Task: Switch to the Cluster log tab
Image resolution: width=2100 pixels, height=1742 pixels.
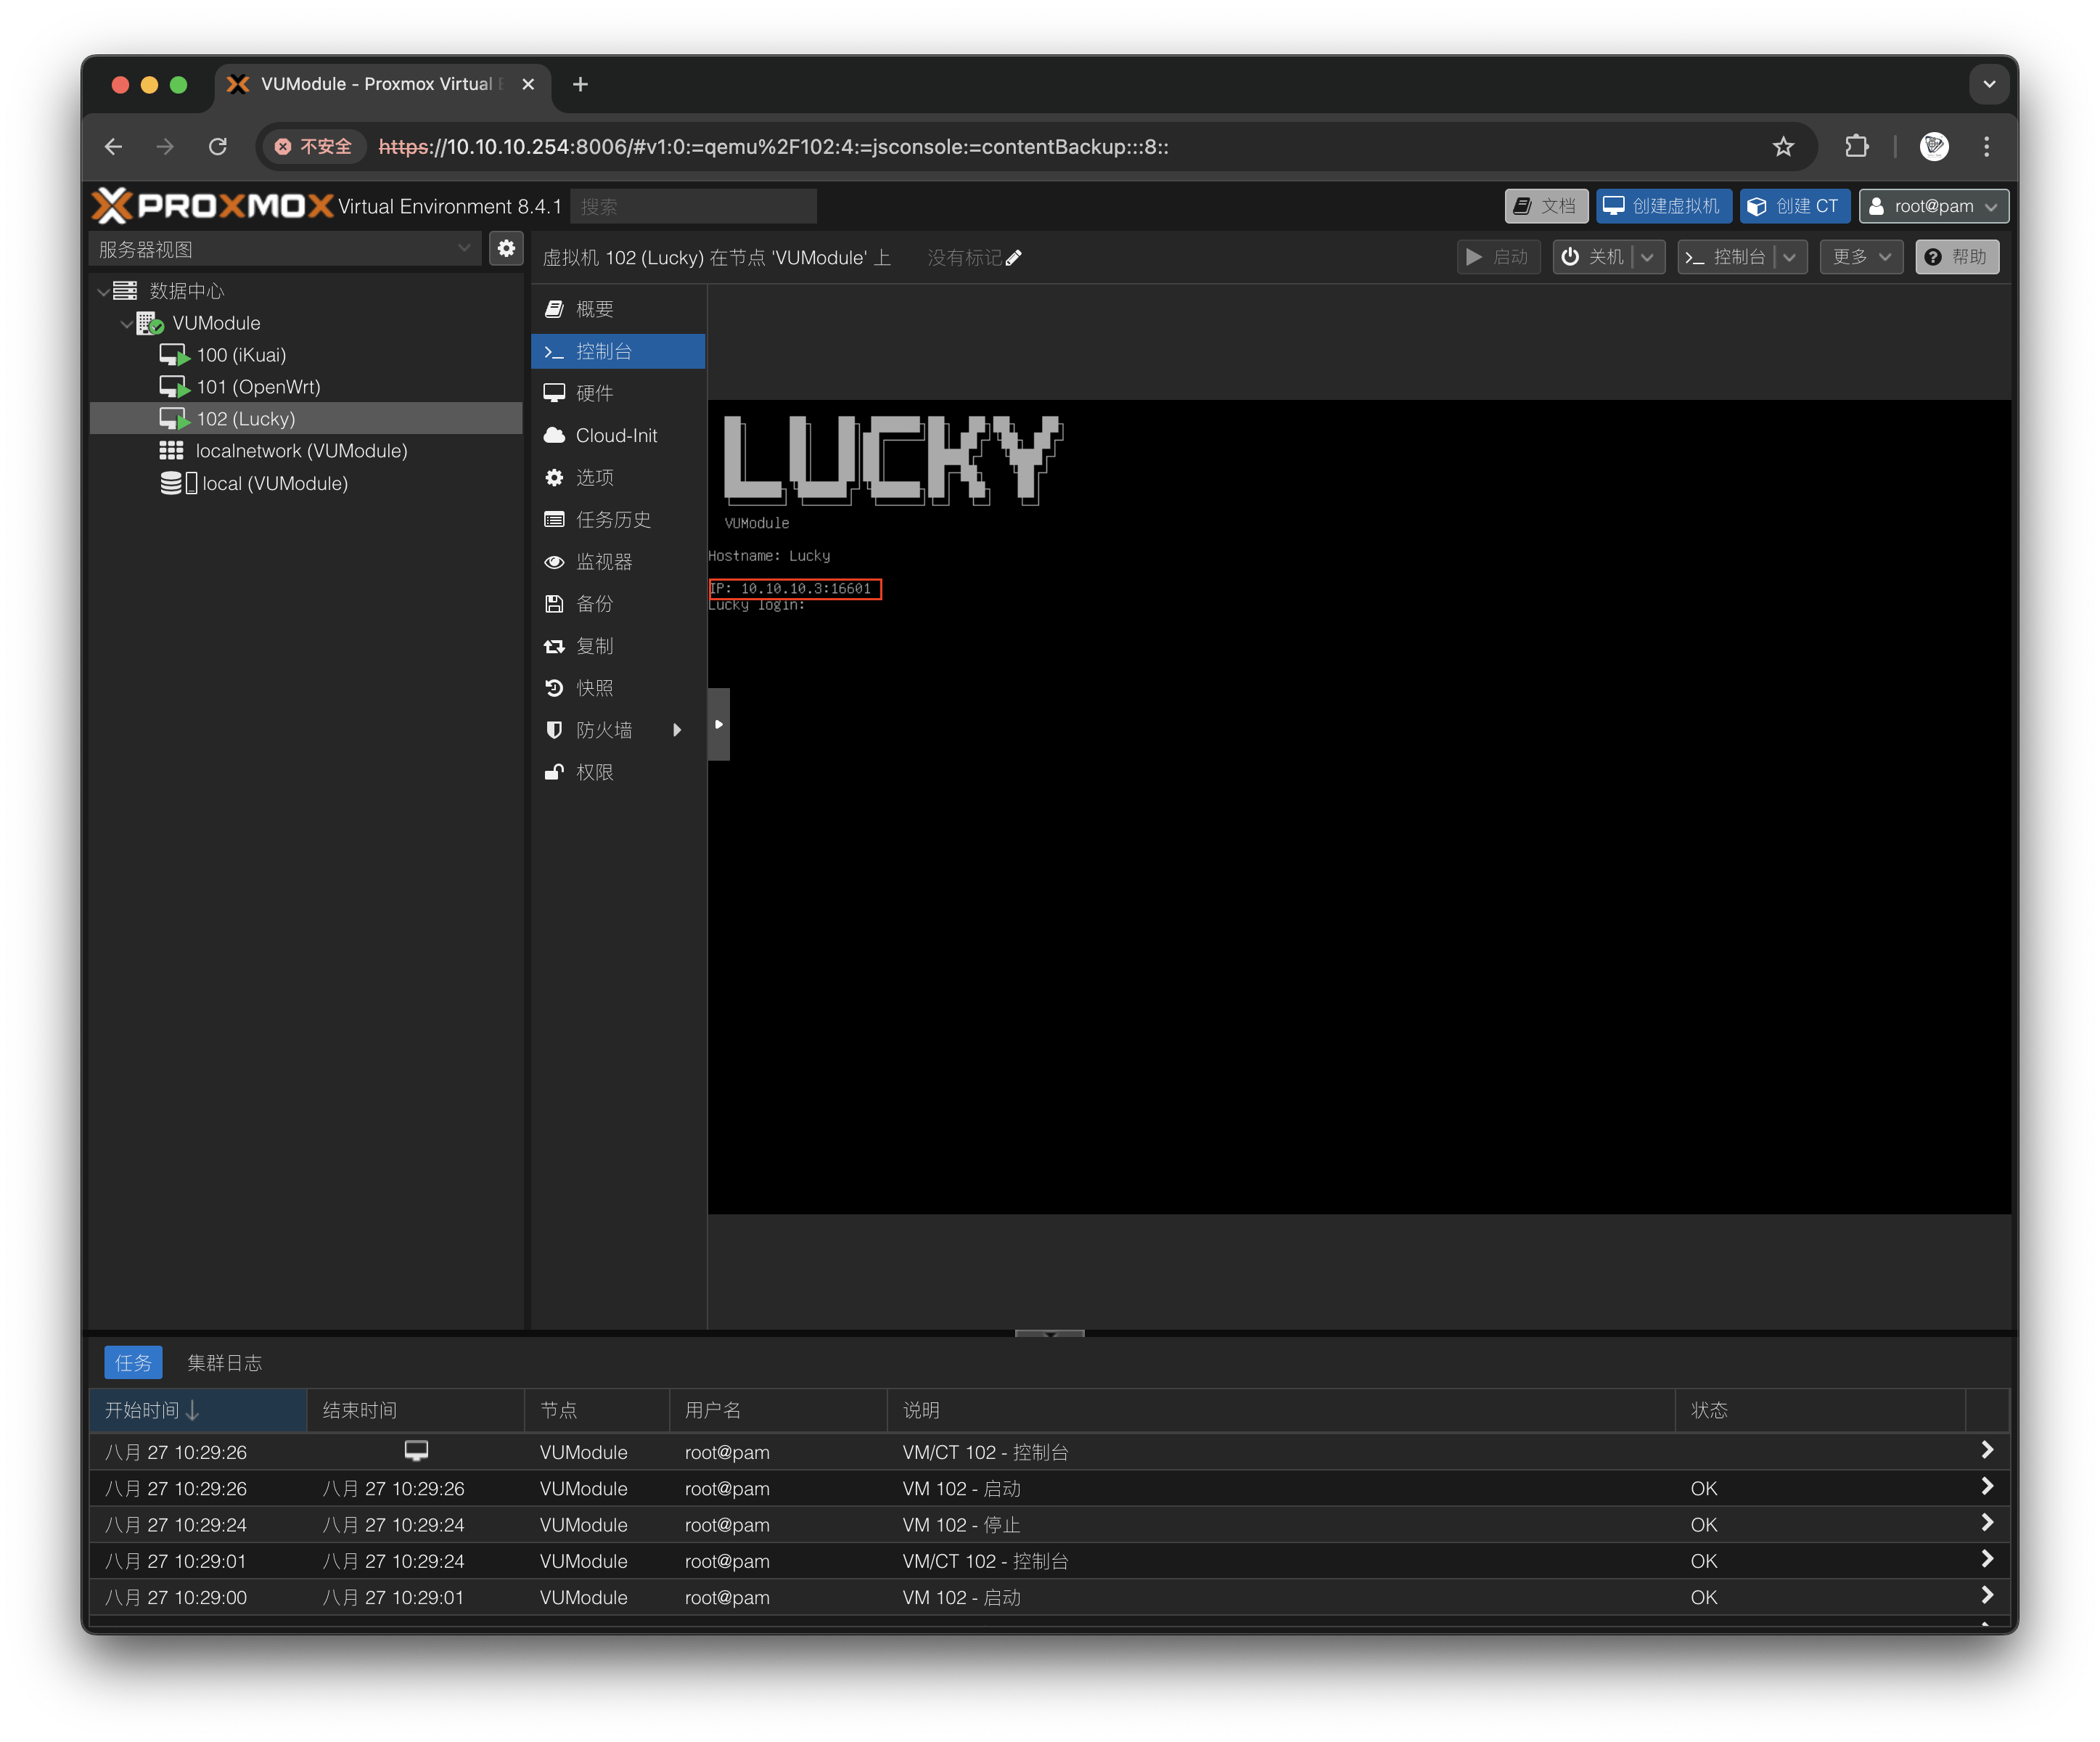Action: [x=224, y=1362]
